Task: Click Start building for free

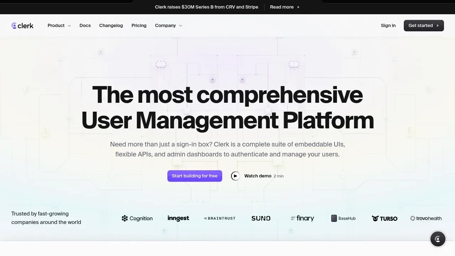Action: click(195, 176)
